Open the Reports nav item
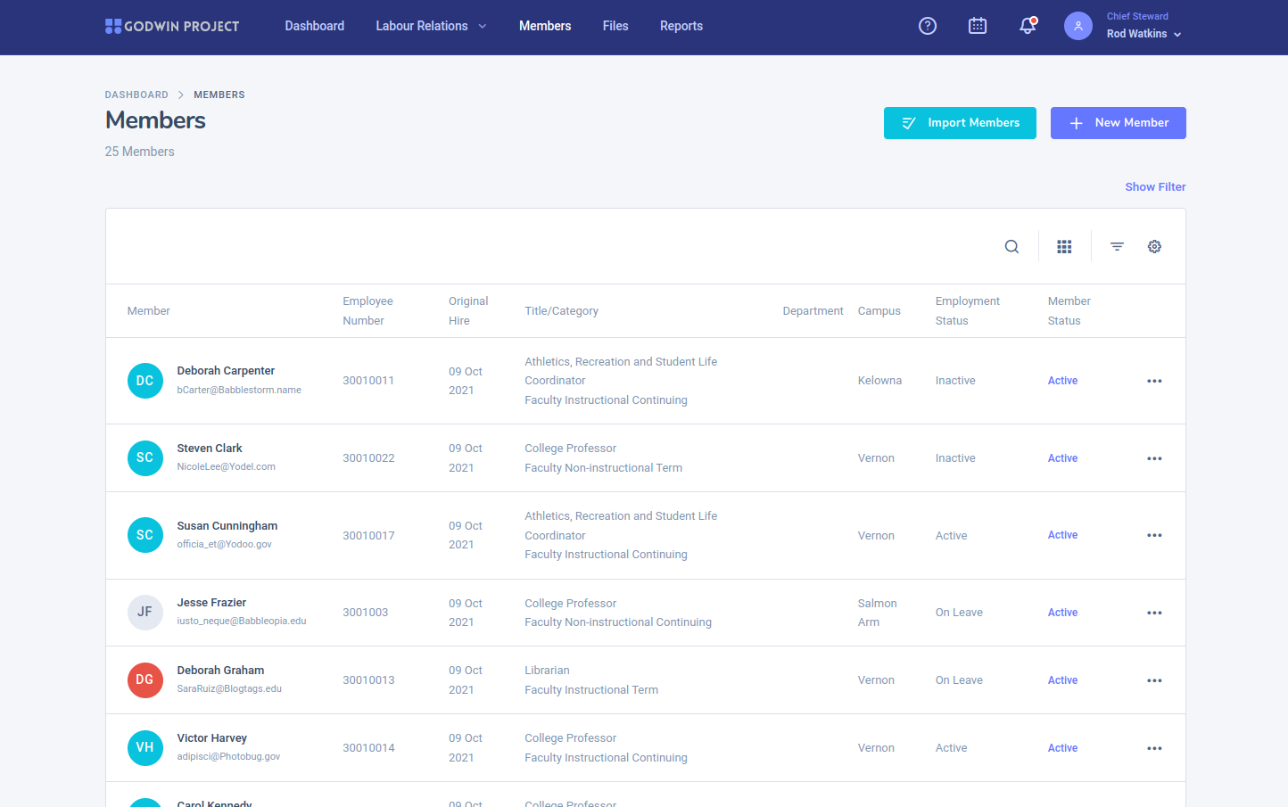Screen dimensions: 1288x807 pos(681,26)
